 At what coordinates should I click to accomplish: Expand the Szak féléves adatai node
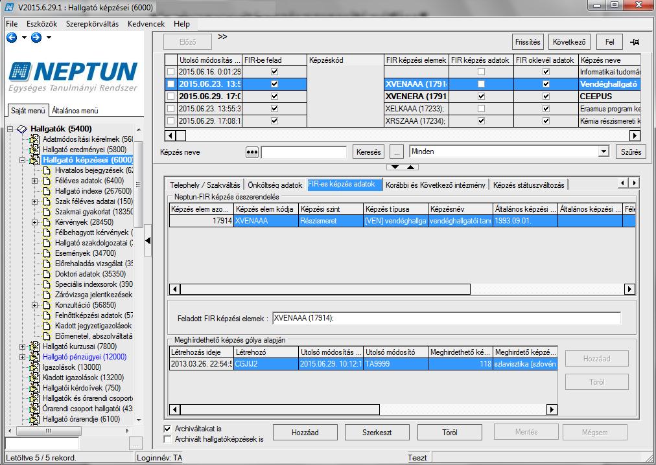click(35, 201)
